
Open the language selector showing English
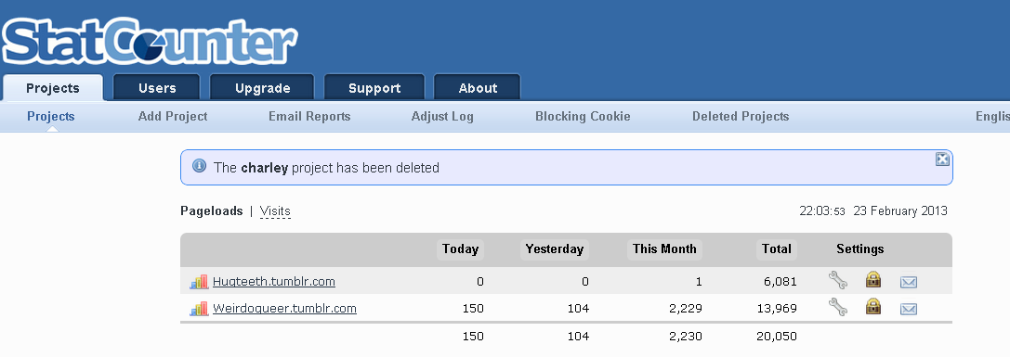(992, 117)
